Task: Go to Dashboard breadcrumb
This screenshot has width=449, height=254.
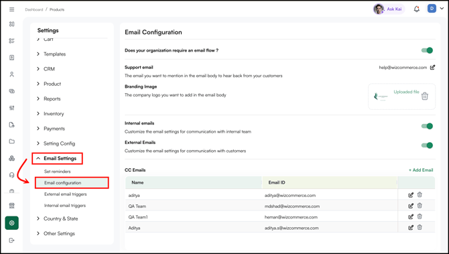Action: click(x=34, y=9)
